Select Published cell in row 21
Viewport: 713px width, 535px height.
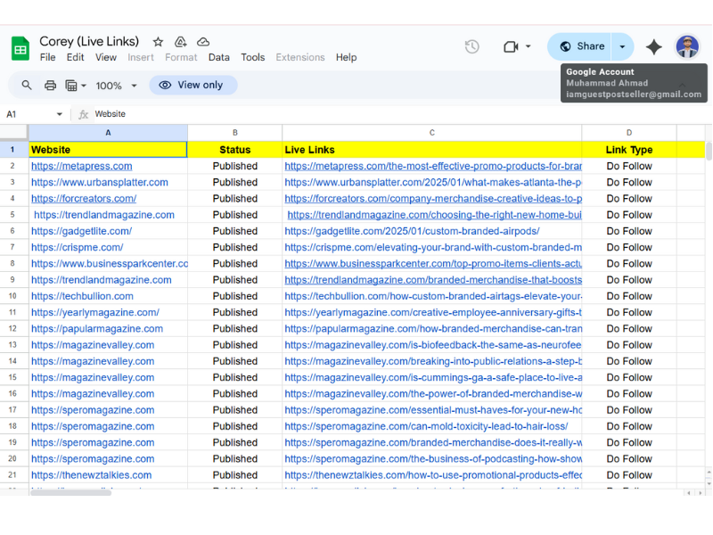234,475
